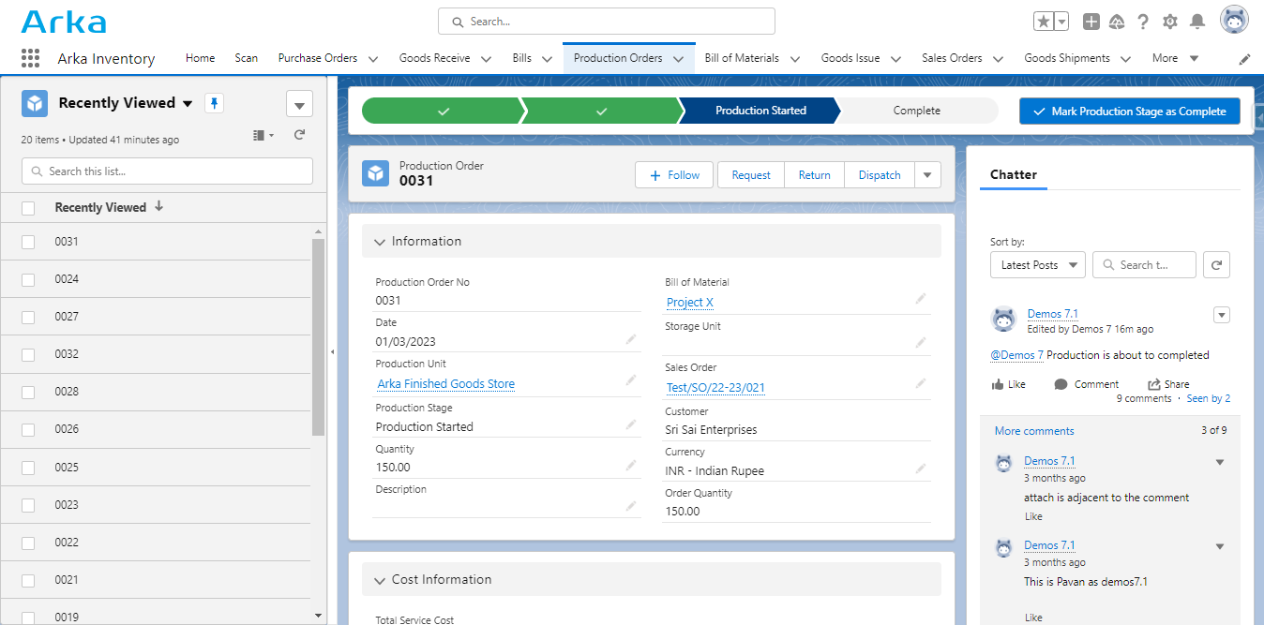Open the App Launcher waffle icon
This screenshot has width=1264, height=625.
pyautogui.click(x=29, y=57)
